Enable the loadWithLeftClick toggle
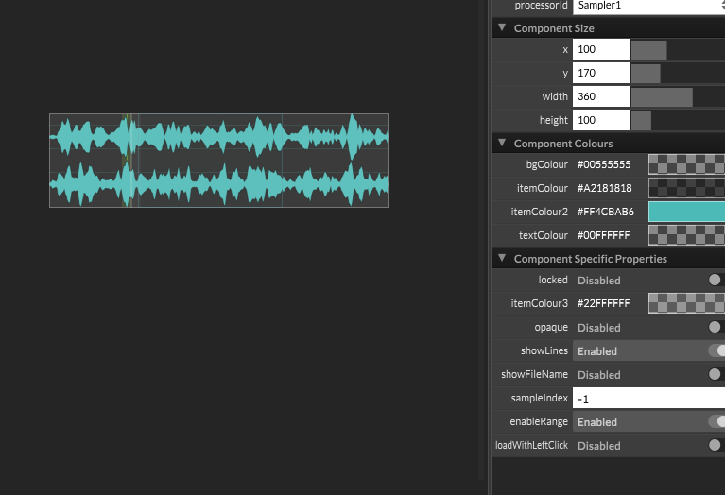This screenshot has width=725, height=495. click(716, 446)
